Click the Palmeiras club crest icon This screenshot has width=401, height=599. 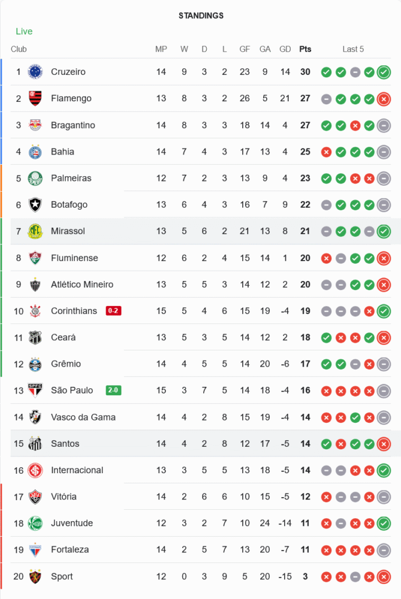click(x=35, y=178)
